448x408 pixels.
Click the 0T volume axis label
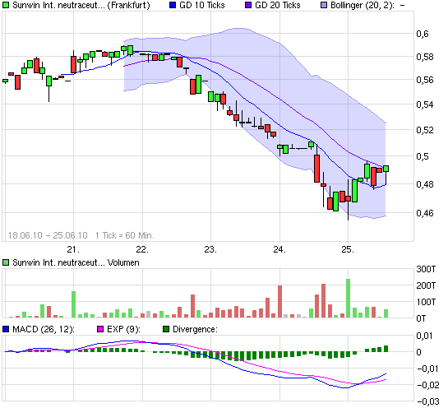(421, 318)
